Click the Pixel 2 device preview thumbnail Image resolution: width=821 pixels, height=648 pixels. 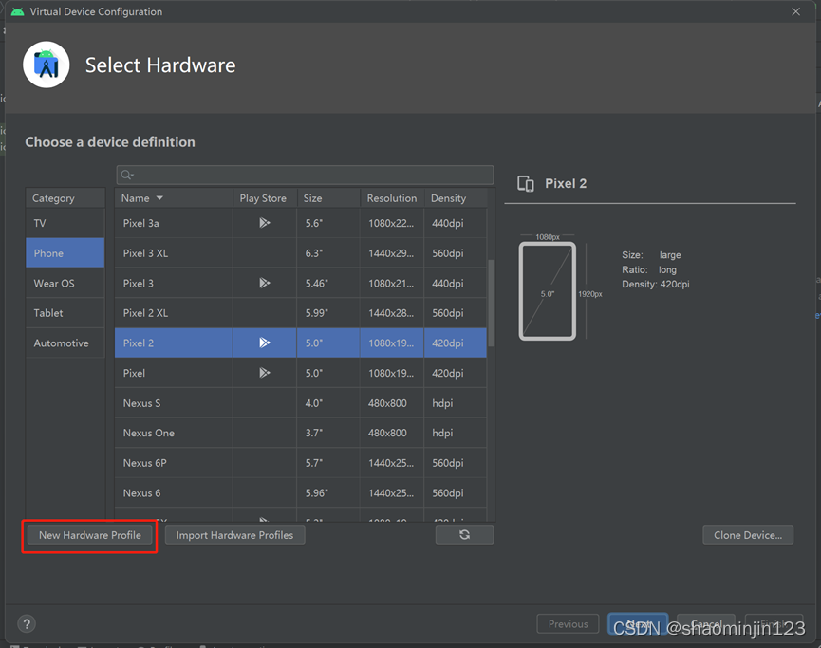click(x=548, y=291)
